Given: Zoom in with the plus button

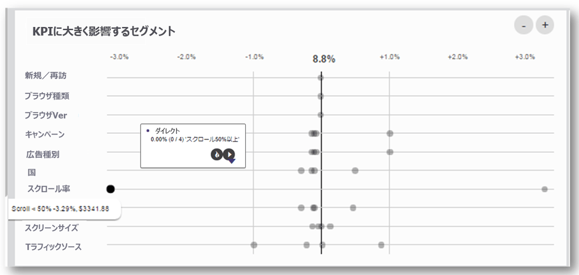Looking at the screenshot, I should click(x=545, y=26).
